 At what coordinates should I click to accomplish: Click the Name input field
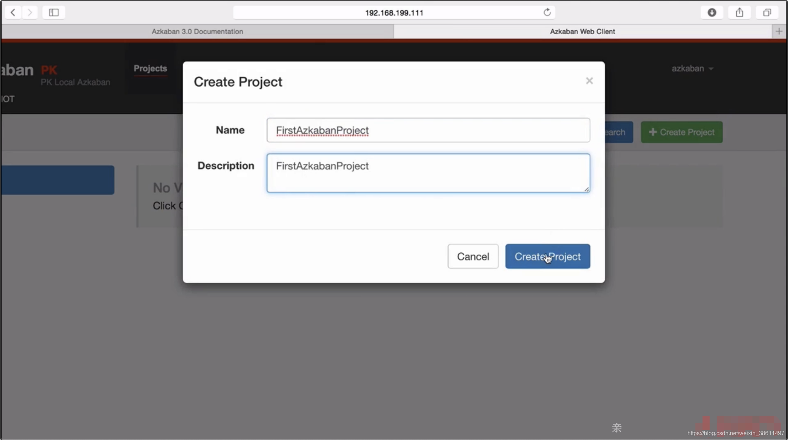coord(427,130)
